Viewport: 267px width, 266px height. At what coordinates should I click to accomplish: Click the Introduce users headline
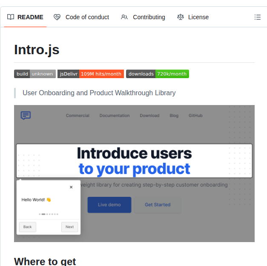tap(134, 153)
